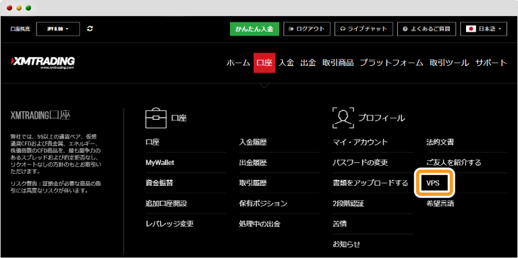518x258 pixels.
Task: Open the 入金 navigation menu
Action: pyautogui.click(x=286, y=63)
